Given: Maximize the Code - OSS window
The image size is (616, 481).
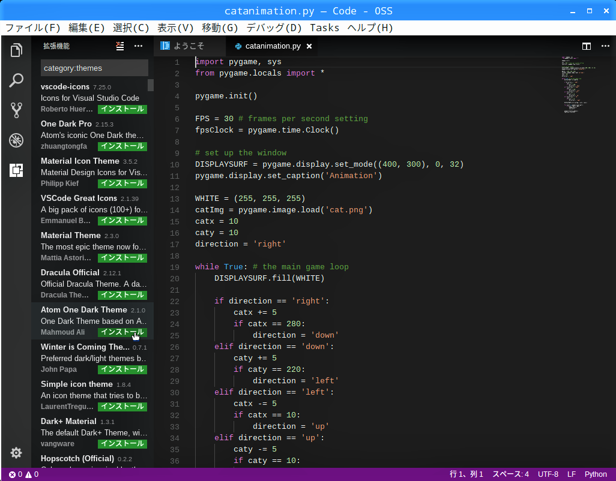Looking at the screenshot, I should (590, 11).
